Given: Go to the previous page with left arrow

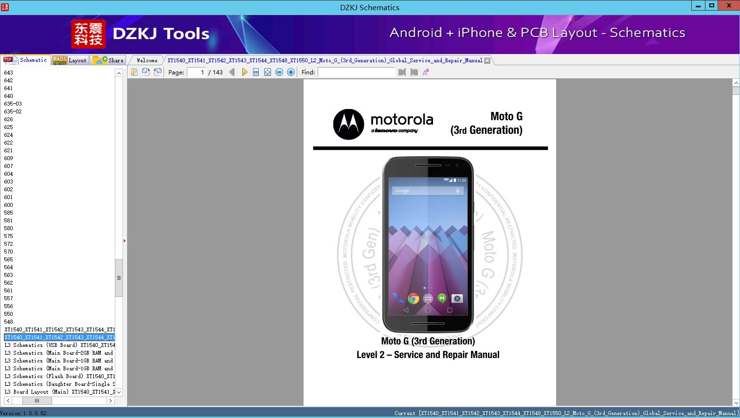Looking at the screenshot, I should click(232, 72).
